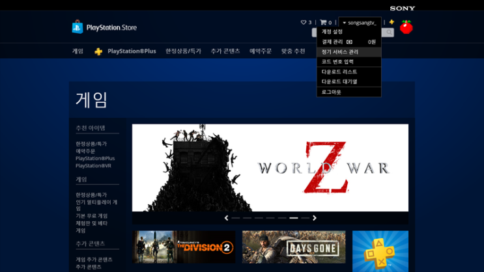This screenshot has height=272, width=484.
Task: Click the red apple avatar
Action: coord(406,27)
